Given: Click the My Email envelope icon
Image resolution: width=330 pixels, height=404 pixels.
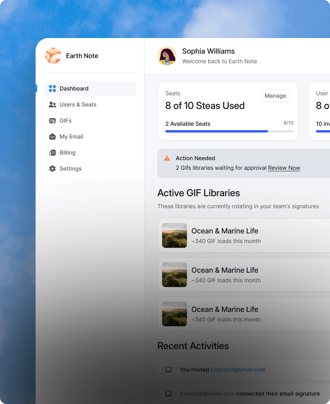Looking at the screenshot, I should click(52, 137).
